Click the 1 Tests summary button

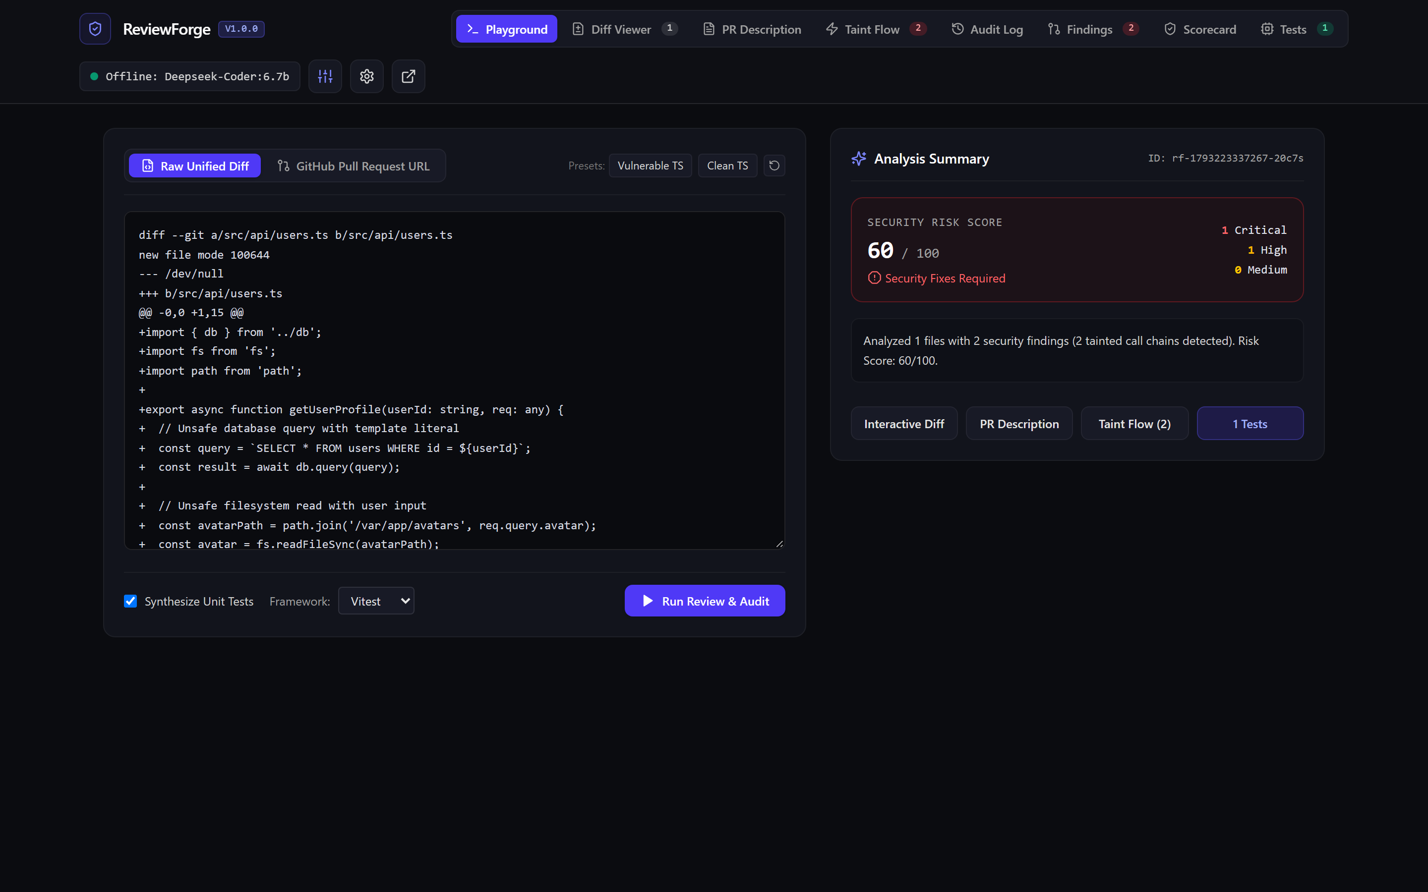click(x=1250, y=424)
